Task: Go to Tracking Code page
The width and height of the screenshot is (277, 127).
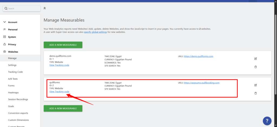Action: [x=15, y=72]
